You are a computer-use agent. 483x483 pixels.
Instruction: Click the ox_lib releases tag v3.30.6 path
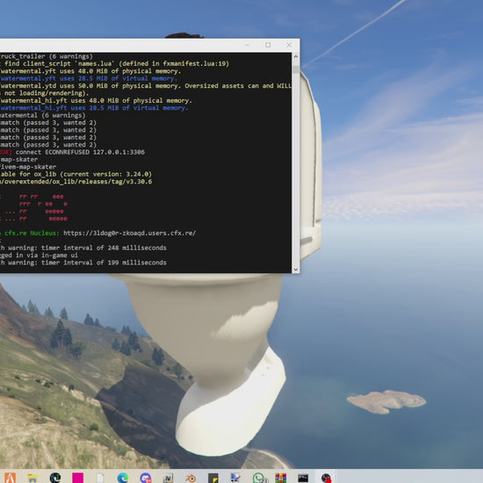coord(76,182)
